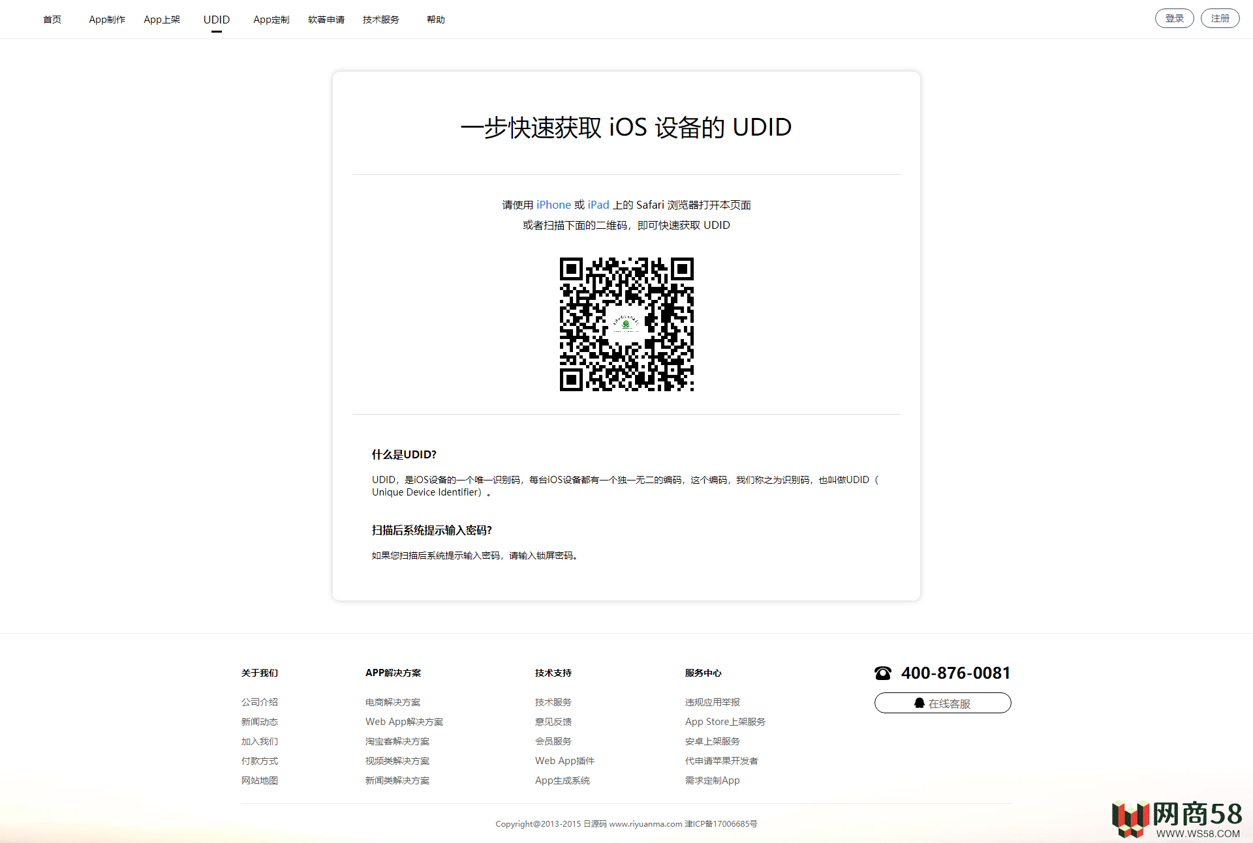The image size is (1253, 843).
Task: Open the 意见反馈 footer link
Action: pyautogui.click(x=553, y=722)
